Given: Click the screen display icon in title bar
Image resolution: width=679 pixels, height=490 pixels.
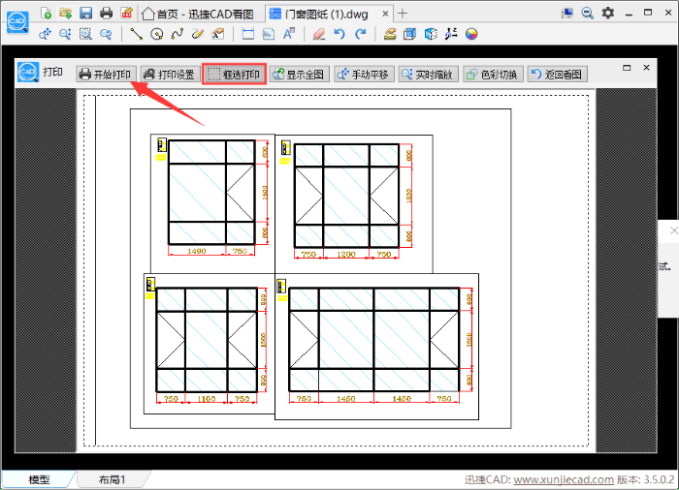Looking at the screenshot, I should coord(566,13).
